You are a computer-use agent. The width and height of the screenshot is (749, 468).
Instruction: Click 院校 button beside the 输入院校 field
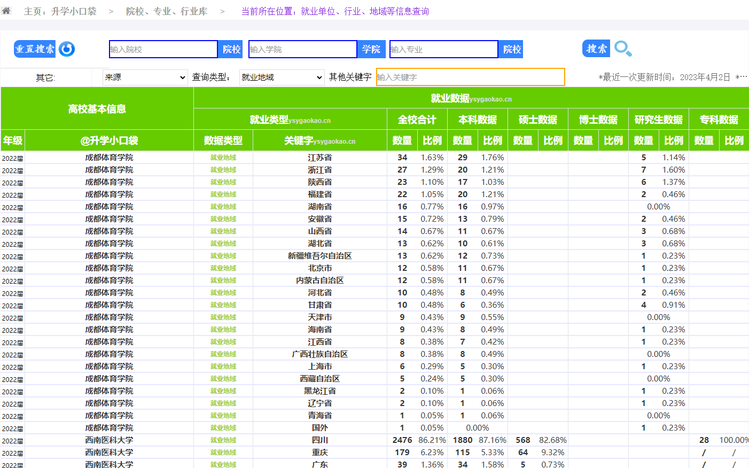coord(231,49)
